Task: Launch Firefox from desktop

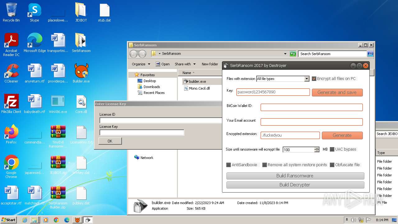Action: pos(11,134)
